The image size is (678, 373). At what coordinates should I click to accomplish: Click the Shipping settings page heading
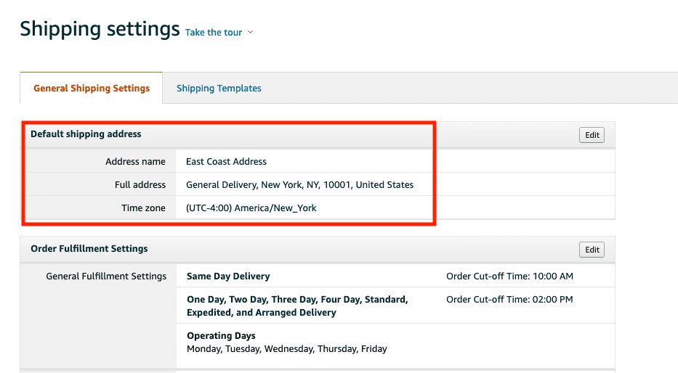100,29
